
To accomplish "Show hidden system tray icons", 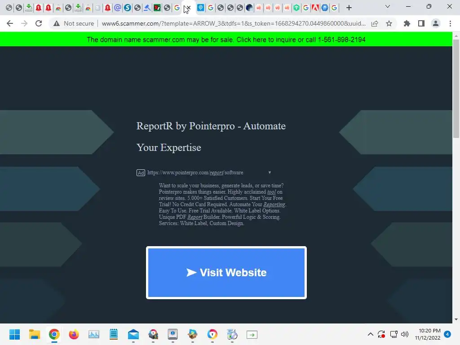I will pos(371,334).
